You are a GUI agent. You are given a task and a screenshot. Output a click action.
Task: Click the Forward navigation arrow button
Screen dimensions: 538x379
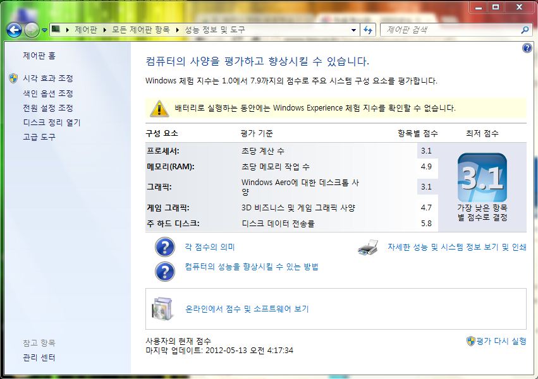click(32, 30)
